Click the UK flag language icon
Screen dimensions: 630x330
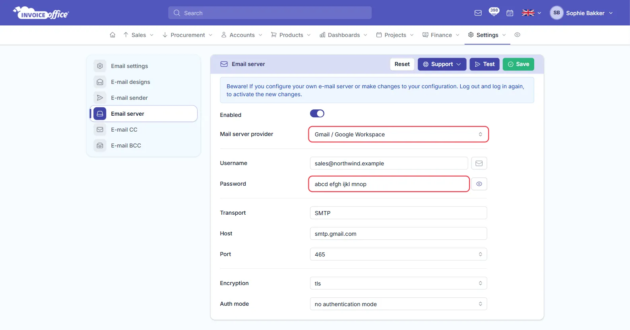coord(528,13)
